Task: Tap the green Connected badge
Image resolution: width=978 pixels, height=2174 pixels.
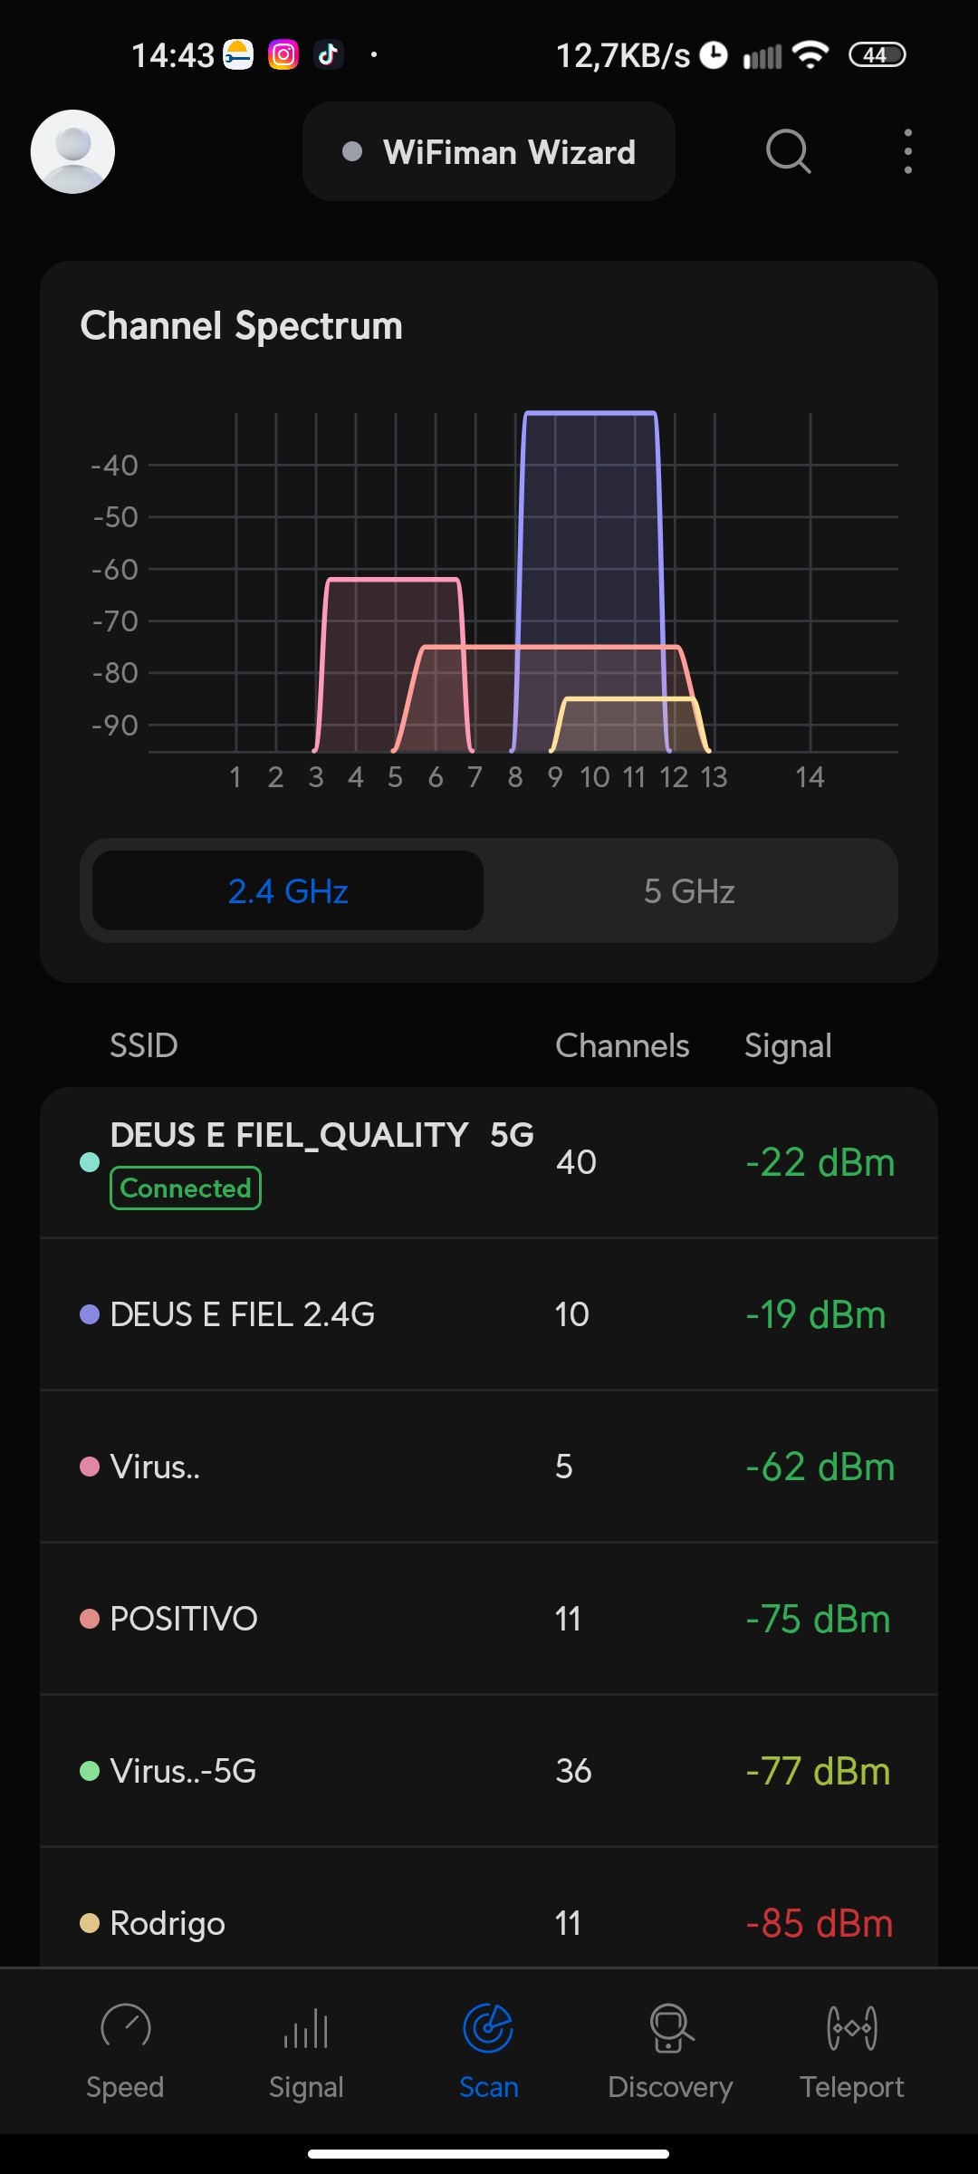Action: click(x=186, y=1188)
